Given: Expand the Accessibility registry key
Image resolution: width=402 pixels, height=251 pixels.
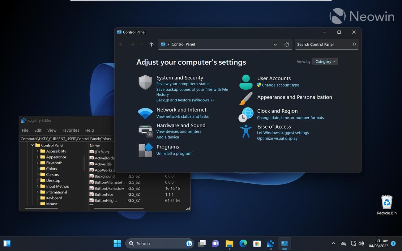Looking at the screenshot, I should point(38,151).
